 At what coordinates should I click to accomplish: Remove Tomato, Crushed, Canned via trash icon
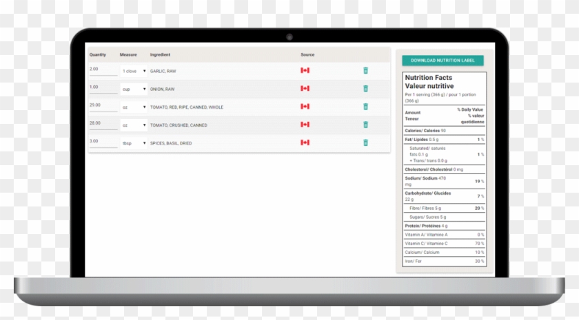(x=365, y=125)
